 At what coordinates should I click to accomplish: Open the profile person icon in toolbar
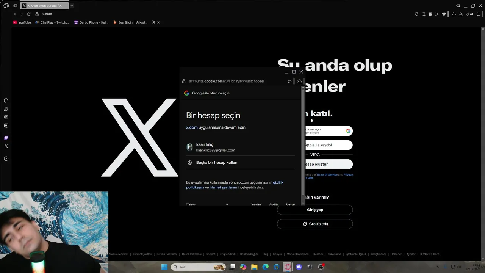(460, 14)
